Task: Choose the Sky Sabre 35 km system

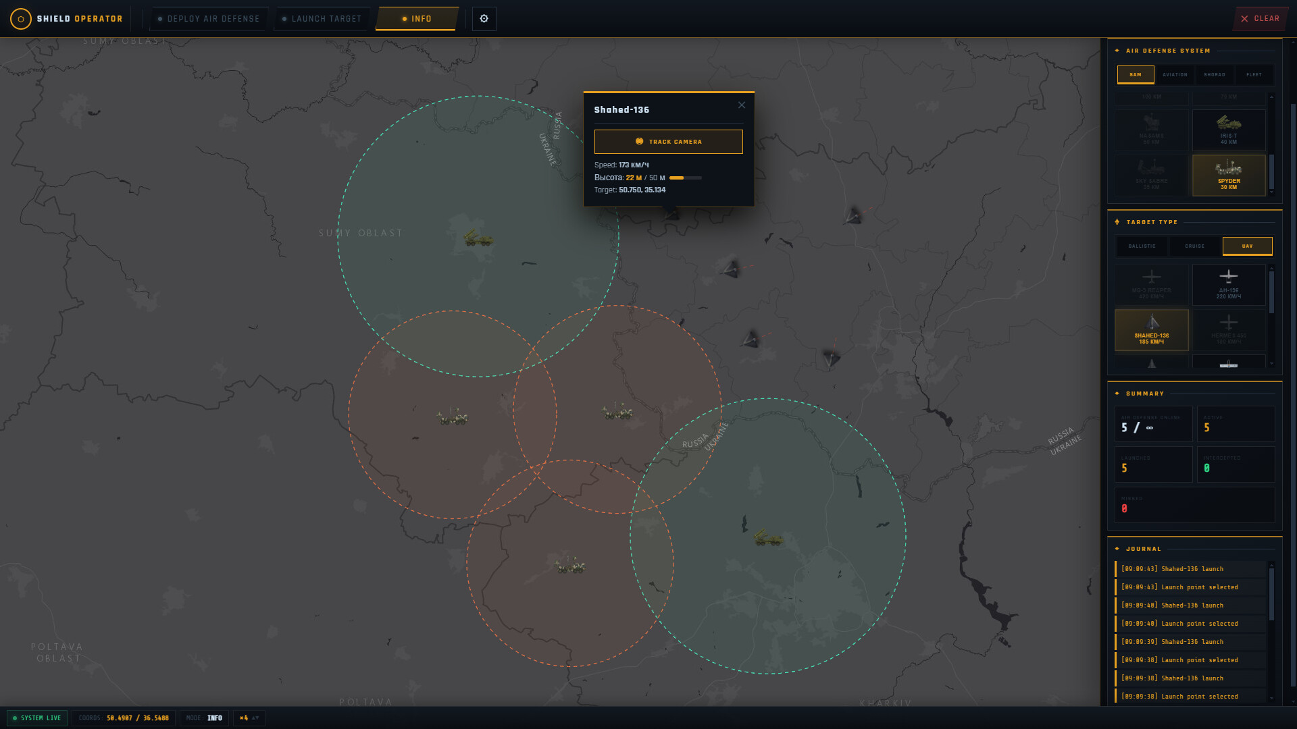Action: pos(1151,175)
